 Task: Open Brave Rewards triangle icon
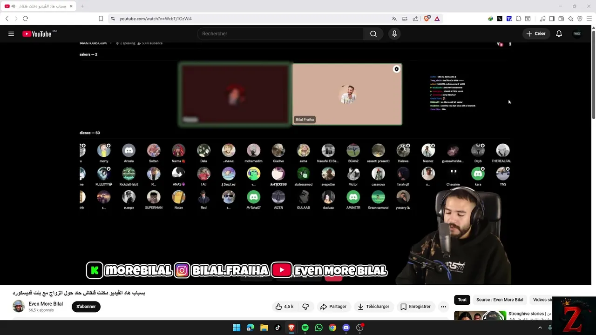click(x=437, y=19)
